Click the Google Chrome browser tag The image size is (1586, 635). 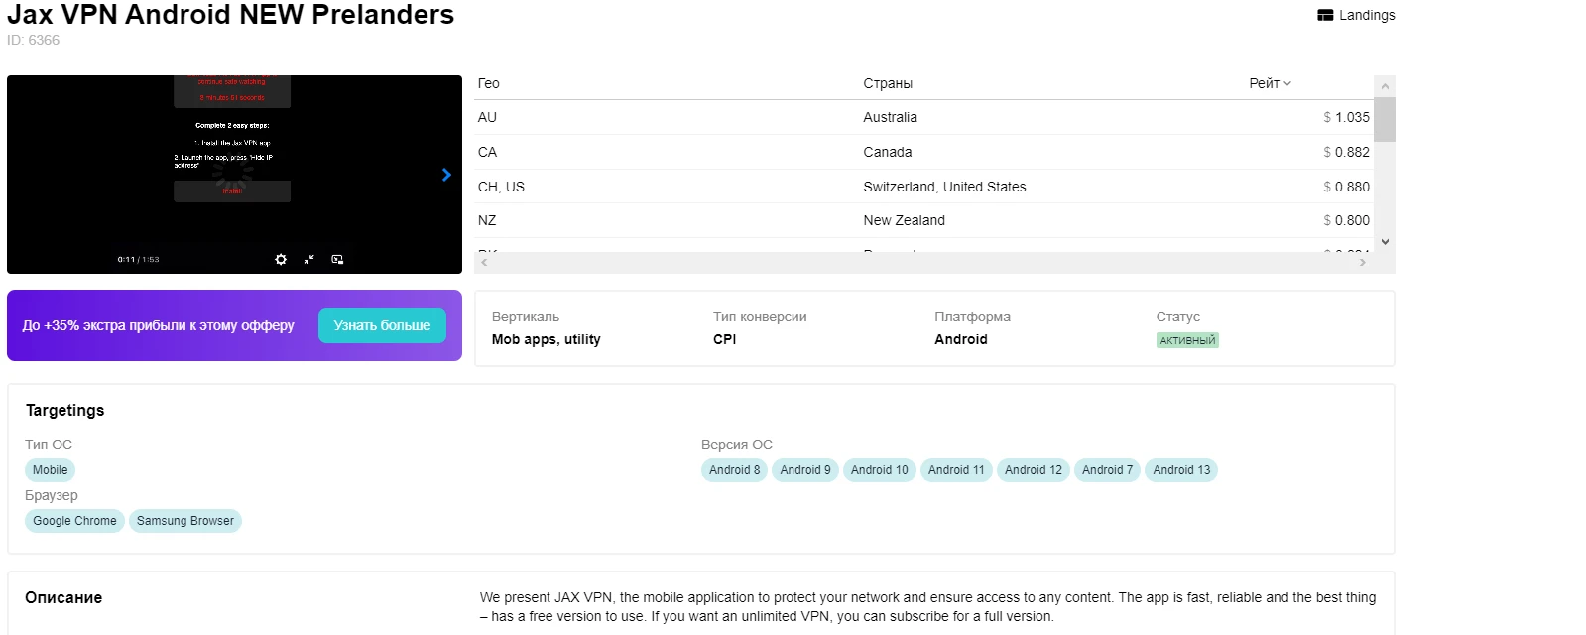click(x=74, y=521)
